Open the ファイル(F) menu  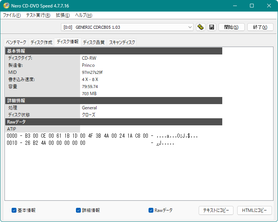(12, 15)
